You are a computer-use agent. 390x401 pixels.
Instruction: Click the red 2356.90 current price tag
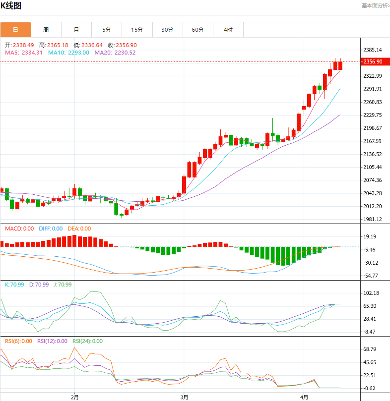click(x=373, y=62)
